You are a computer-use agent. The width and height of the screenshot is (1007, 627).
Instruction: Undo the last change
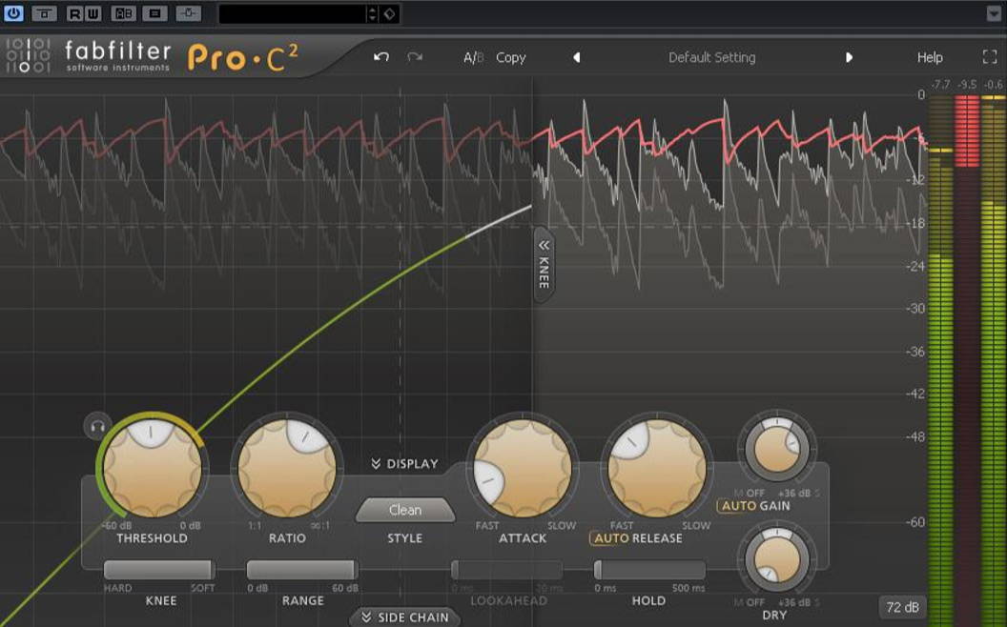[x=381, y=57]
